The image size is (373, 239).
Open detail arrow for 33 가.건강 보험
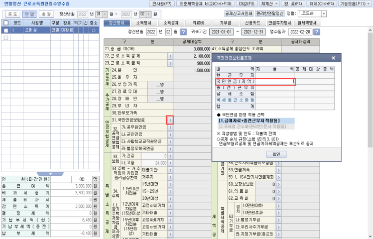click(x=170, y=156)
